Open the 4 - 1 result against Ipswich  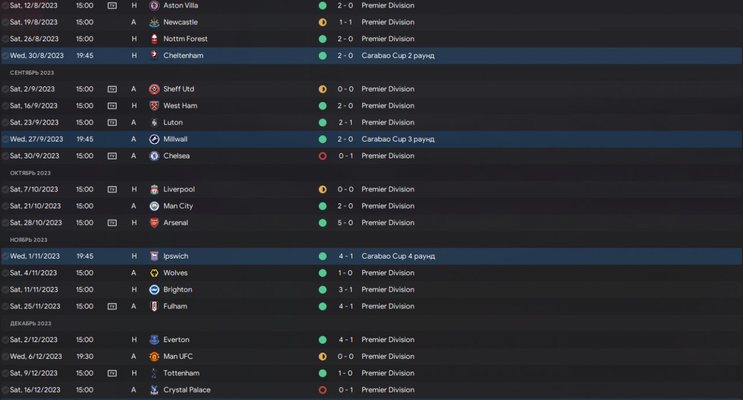(x=346, y=256)
